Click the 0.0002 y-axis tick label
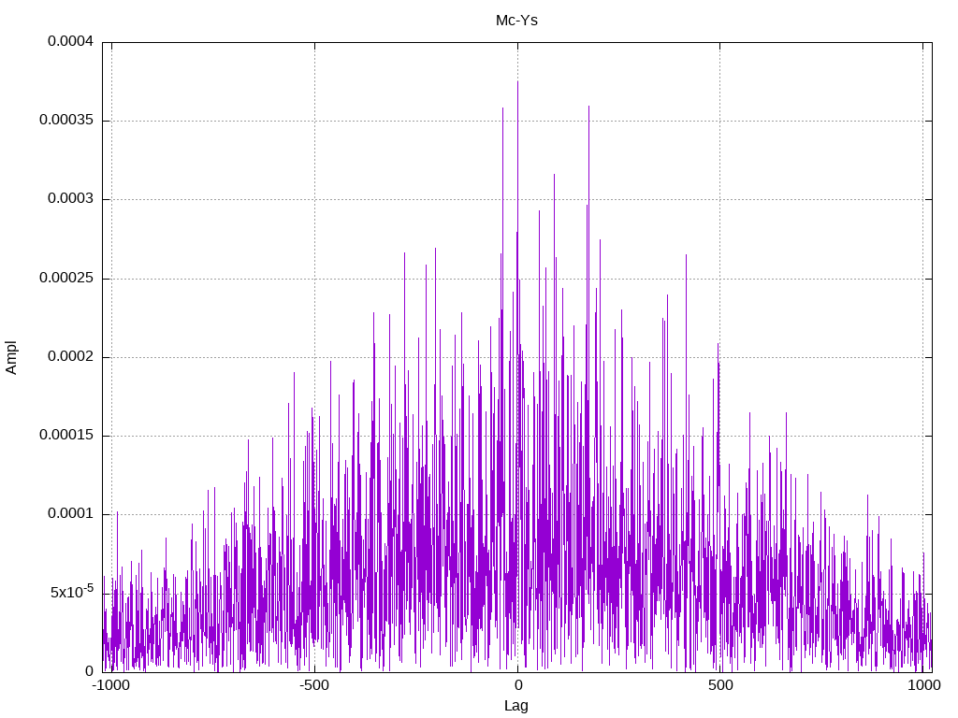958x718 pixels. click(x=71, y=356)
